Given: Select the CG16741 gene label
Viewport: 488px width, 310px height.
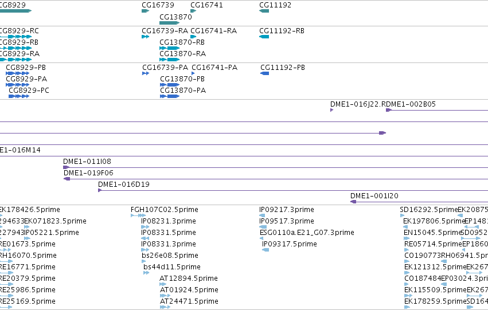Looking at the screenshot, I should click(206, 5).
